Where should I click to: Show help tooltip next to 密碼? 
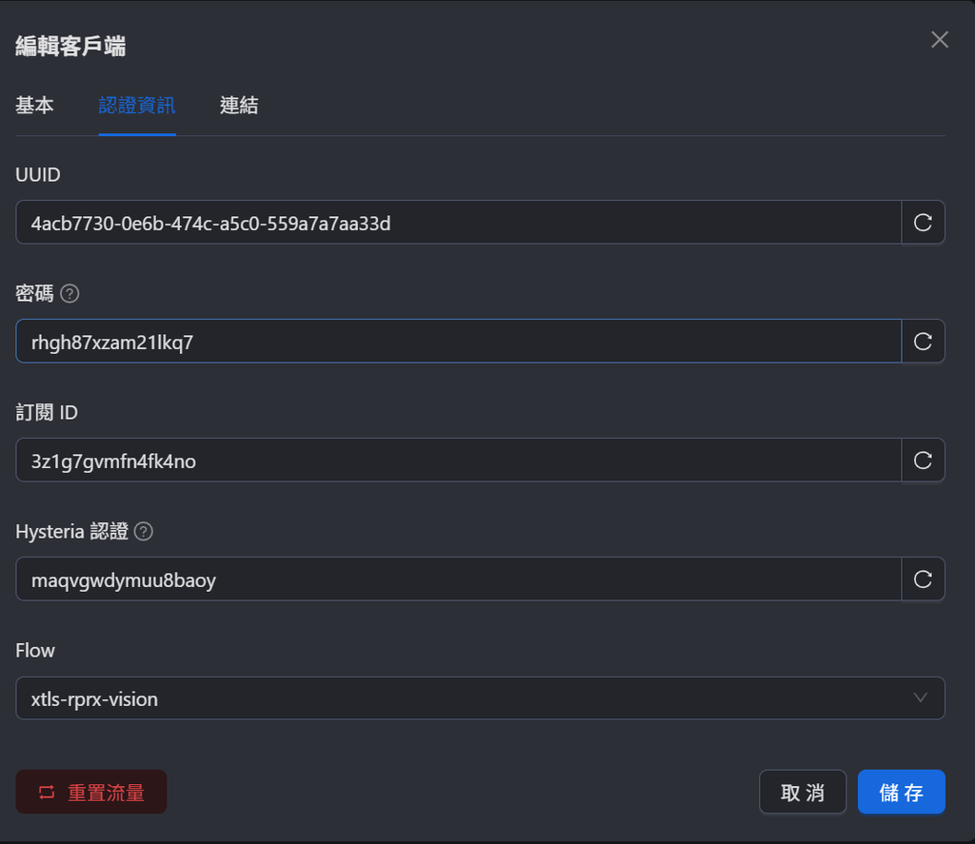click(x=70, y=293)
